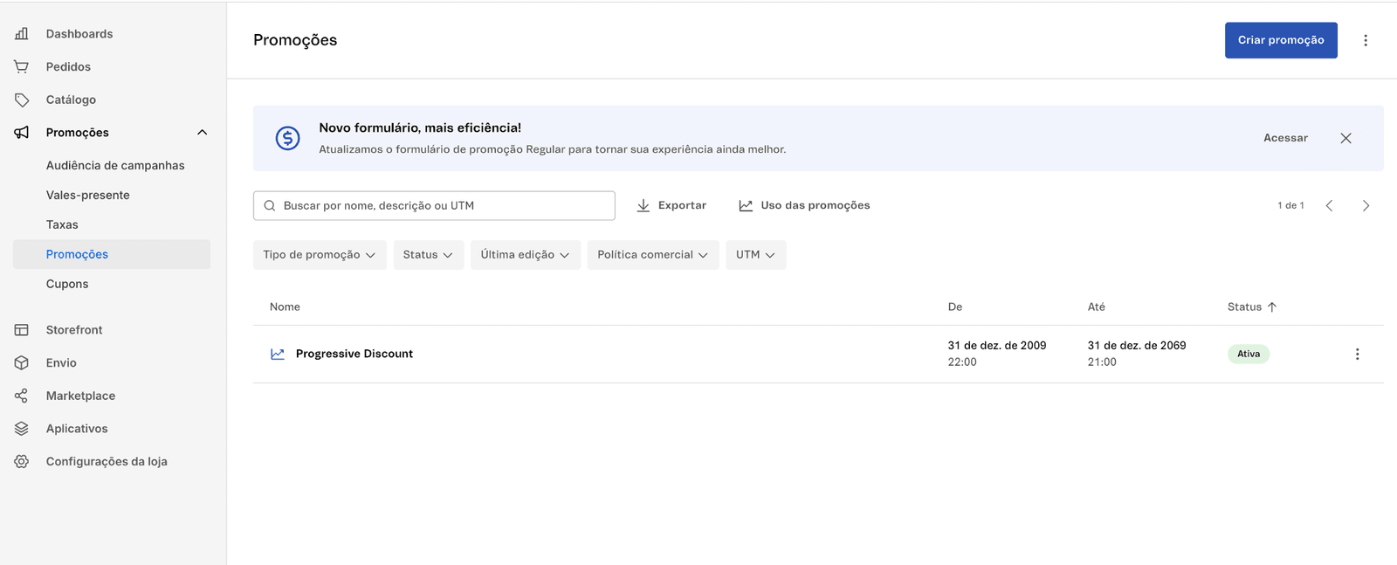The width and height of the screenshot is (1397, 565).
Task: Click the Até column header
Action: [x=1097, y=307]
